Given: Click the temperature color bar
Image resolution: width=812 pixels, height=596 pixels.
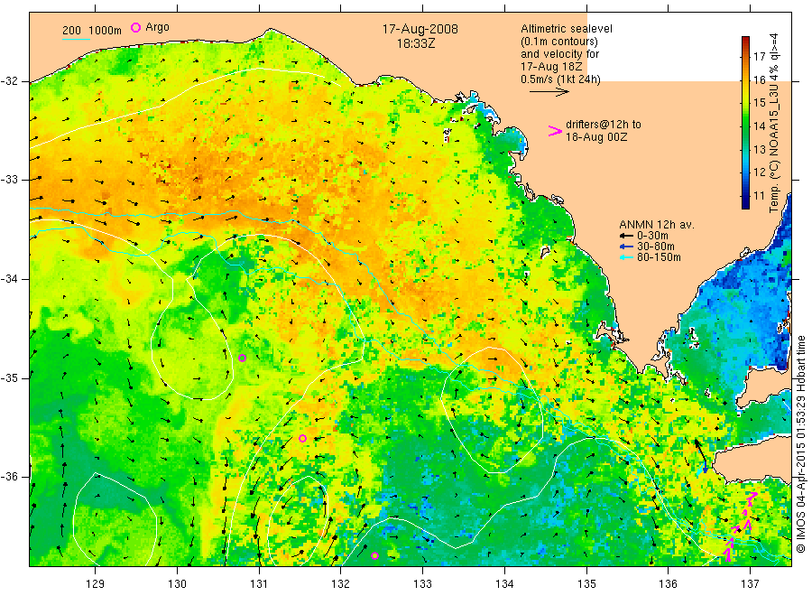Looking at the screenshot, I should 745,122.
